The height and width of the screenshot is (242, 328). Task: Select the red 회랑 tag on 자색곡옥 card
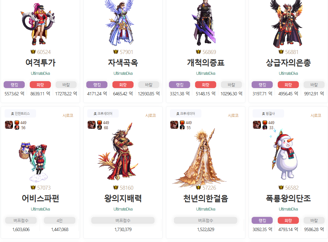pyautogui.click(x=123, y=85)
